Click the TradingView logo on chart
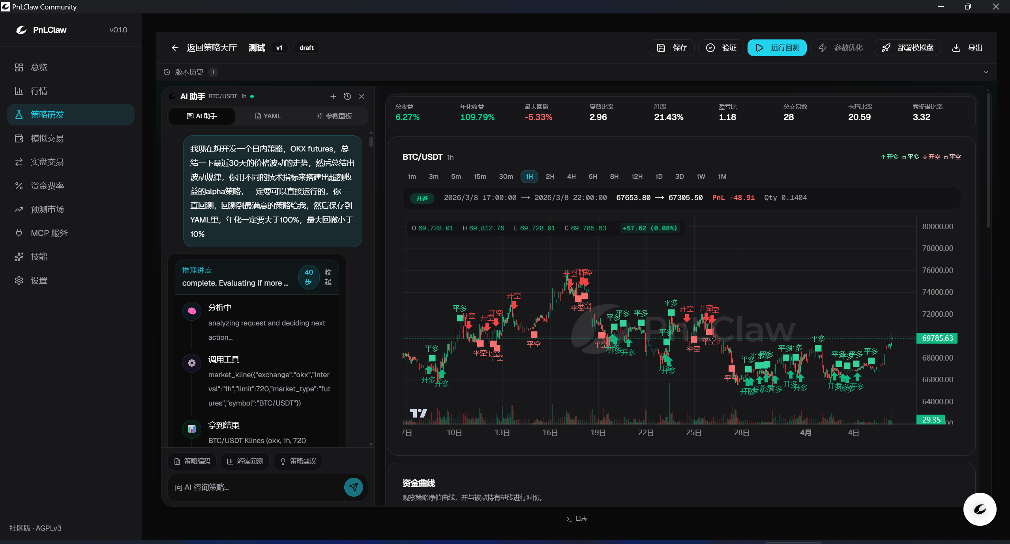Screen dimensions: 1010x544 (418, 413)
